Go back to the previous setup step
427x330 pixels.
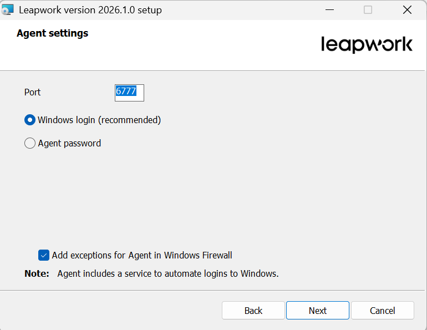[x=253, y=311]
